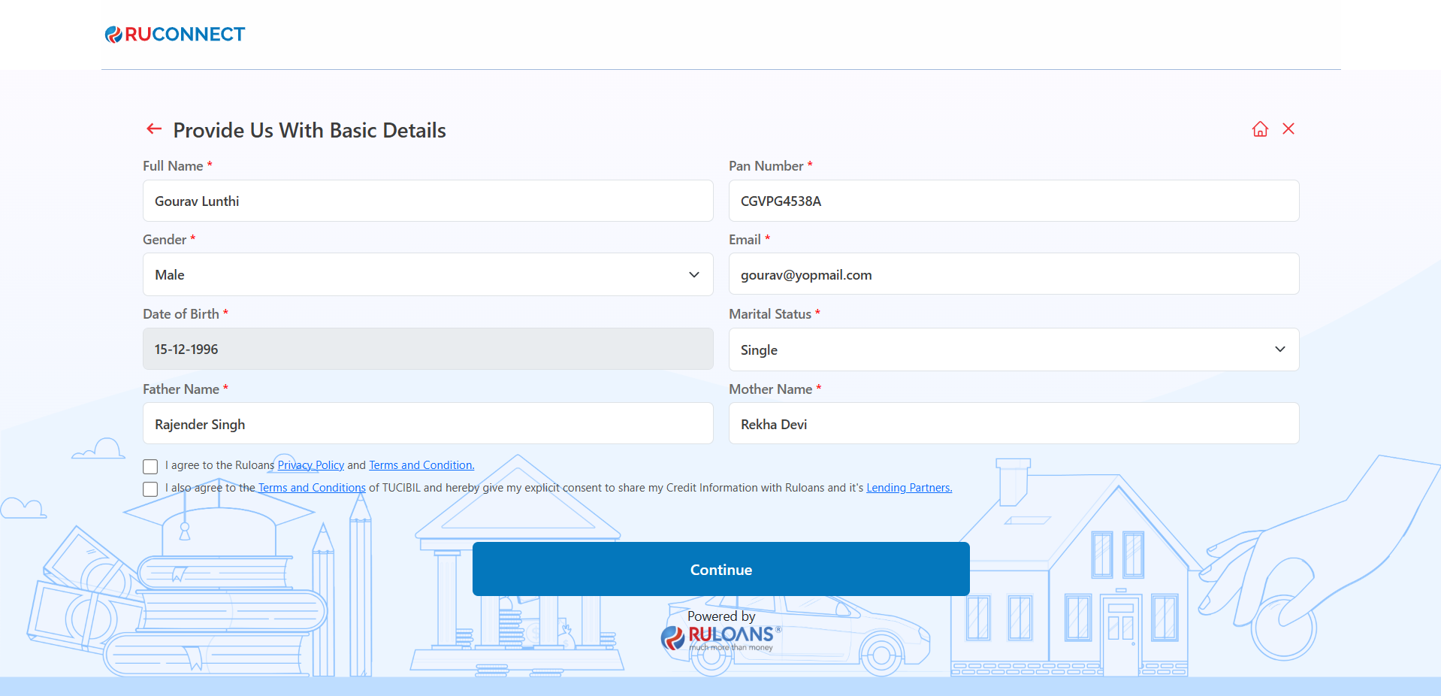This screenshot has height=696, width=1441.
Task: Select the Date of Birth field
Action: [x=427, y=350]
